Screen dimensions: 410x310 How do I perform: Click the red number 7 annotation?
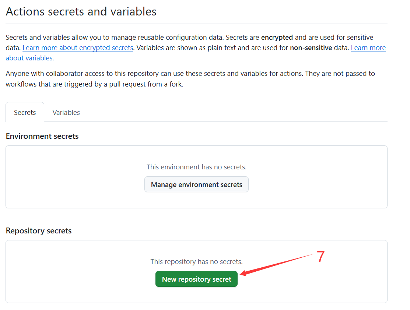click(x=320, y=257)
